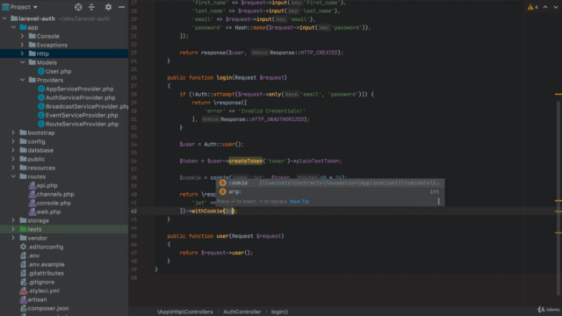This screenshot has width=562, height=316.
Task: Open the Project view dropdown
Action: coord(20,7)
